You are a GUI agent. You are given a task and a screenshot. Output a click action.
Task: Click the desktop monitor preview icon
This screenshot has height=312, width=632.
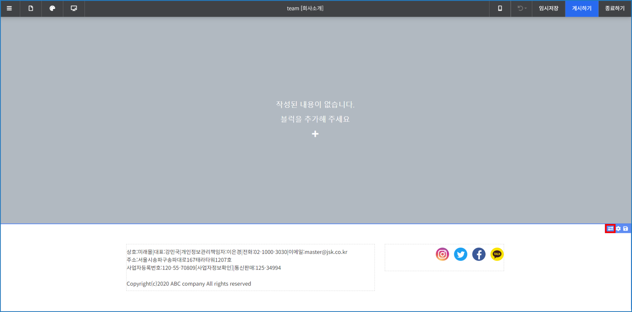click(x=74, y=9)
